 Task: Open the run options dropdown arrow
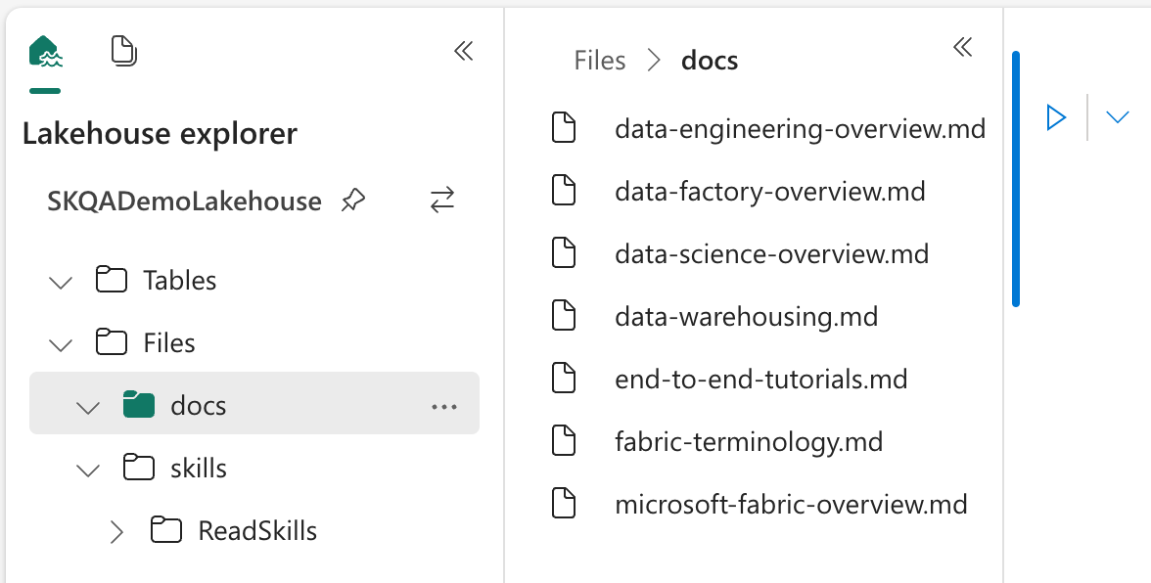1117,117
